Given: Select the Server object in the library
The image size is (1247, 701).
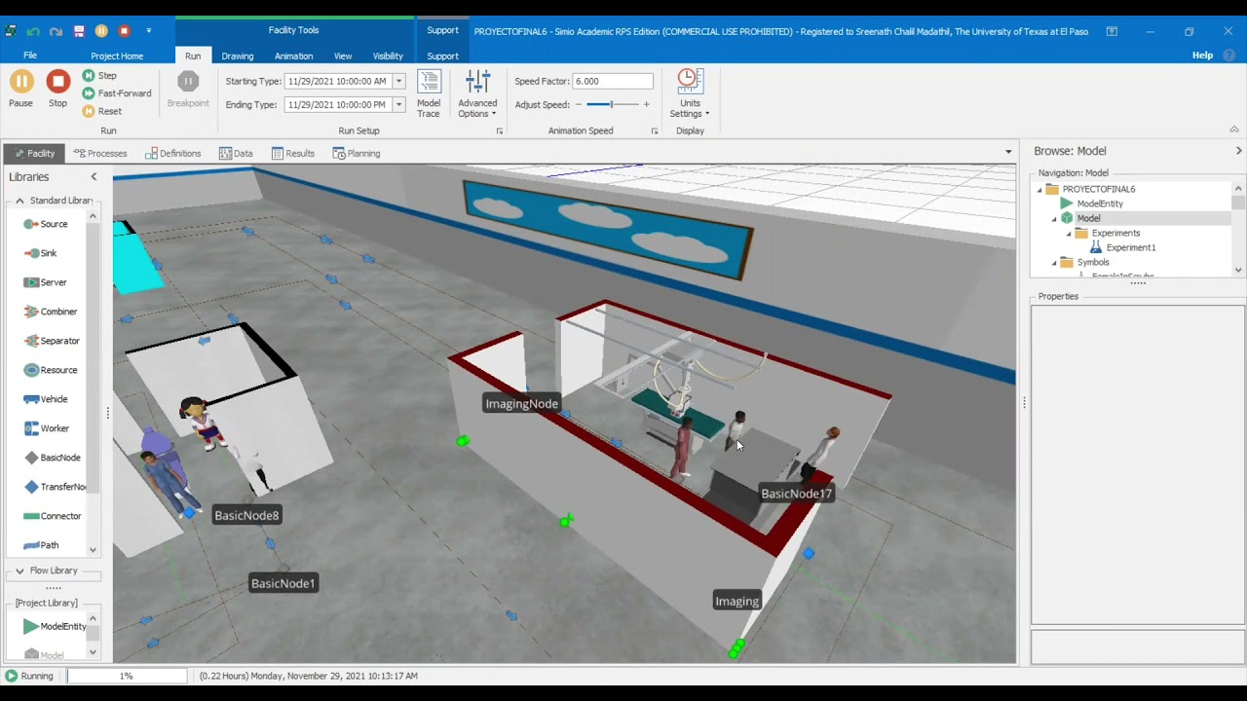Looking at the screenshot, I should [45, 282].
